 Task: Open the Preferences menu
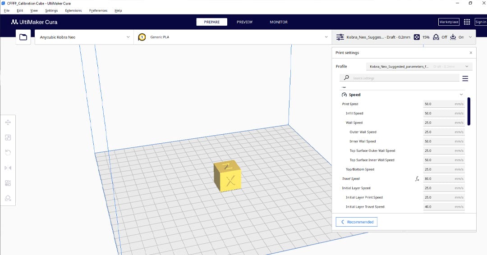pyautogui.click(x=98, y=10)
